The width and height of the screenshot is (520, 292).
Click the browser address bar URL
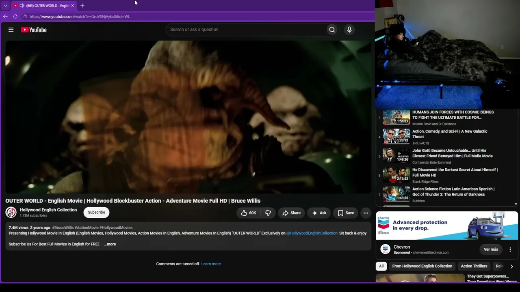[80, 17]
